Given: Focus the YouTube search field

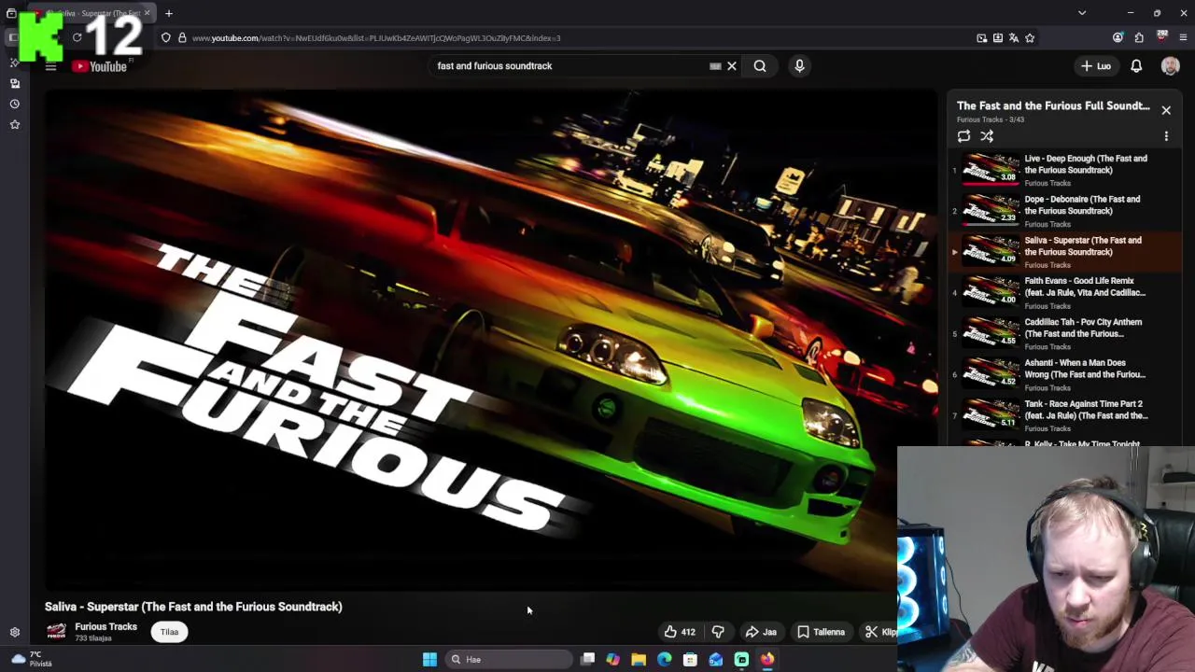Looking at the screenshot, I should click(x=569, y=66).
